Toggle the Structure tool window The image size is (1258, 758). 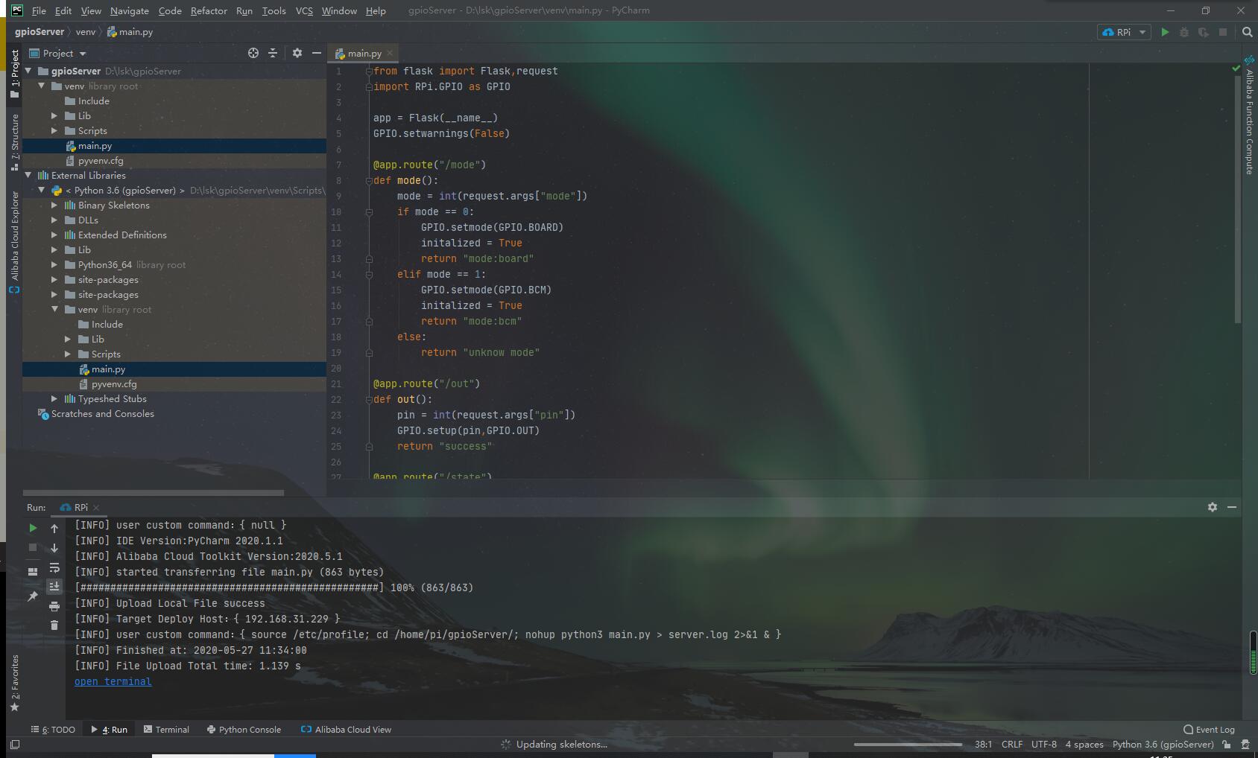(x=14, y=141)
